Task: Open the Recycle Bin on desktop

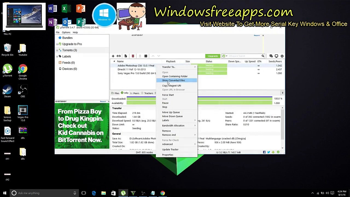Action: [7, 50]
